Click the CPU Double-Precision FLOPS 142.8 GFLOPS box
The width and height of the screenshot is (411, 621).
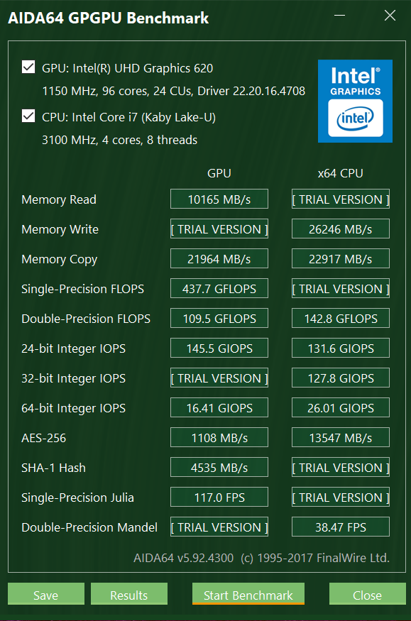click(x=341, y=318)
